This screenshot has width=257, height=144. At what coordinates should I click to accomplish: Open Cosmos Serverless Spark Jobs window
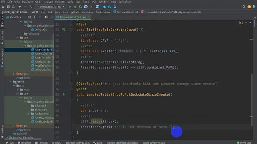[x=122, y=142]
